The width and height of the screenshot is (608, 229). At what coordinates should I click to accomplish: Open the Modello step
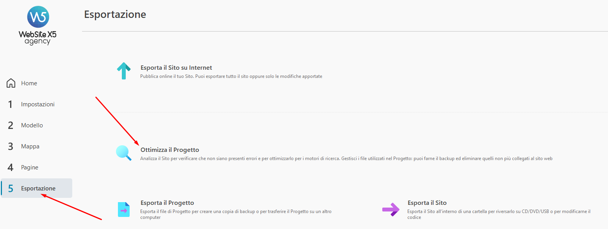coord(32,125)
